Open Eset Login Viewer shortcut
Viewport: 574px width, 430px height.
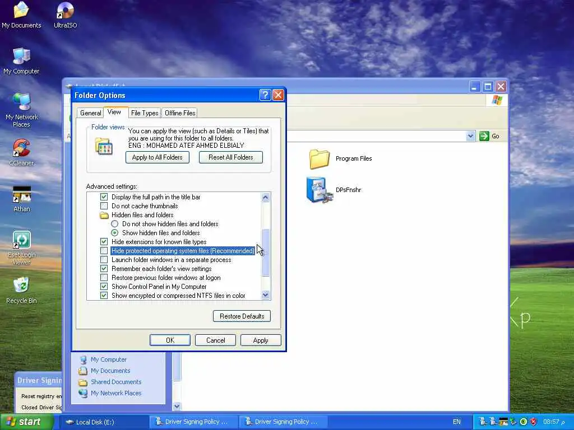[22, 247]
